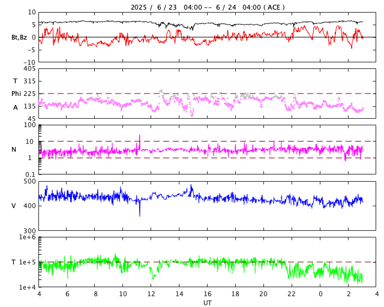Select the "500" velocity tick label

29,182
